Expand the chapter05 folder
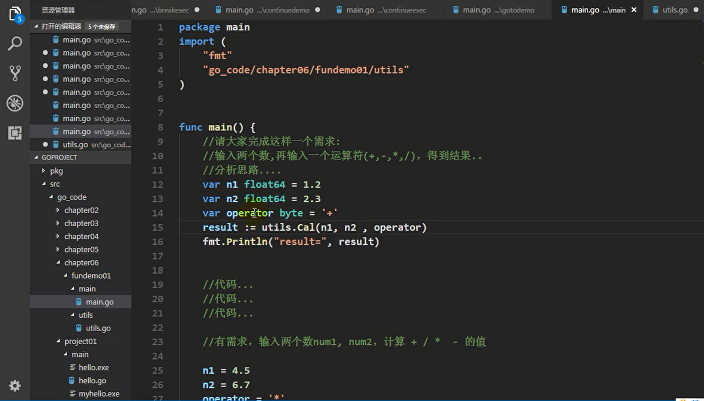This screenshot has height=401, width=704. coord(58,249)
